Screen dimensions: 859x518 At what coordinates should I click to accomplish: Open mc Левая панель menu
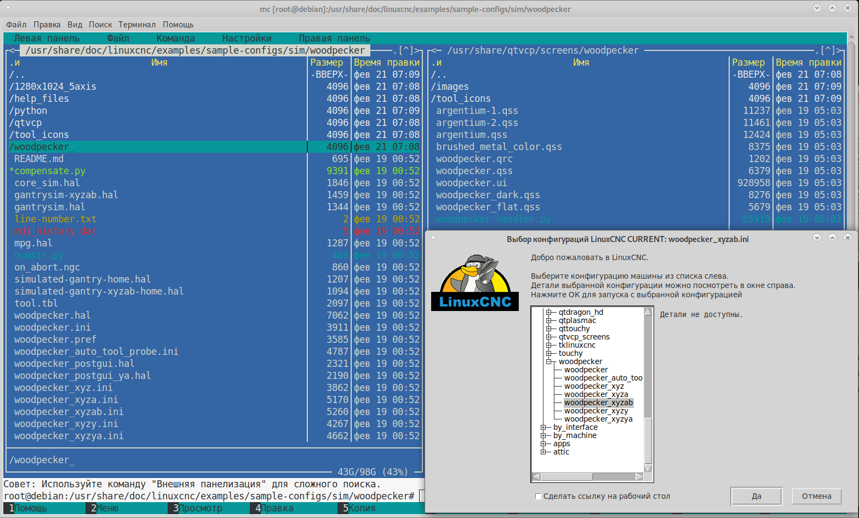click(x=47, y=38)
